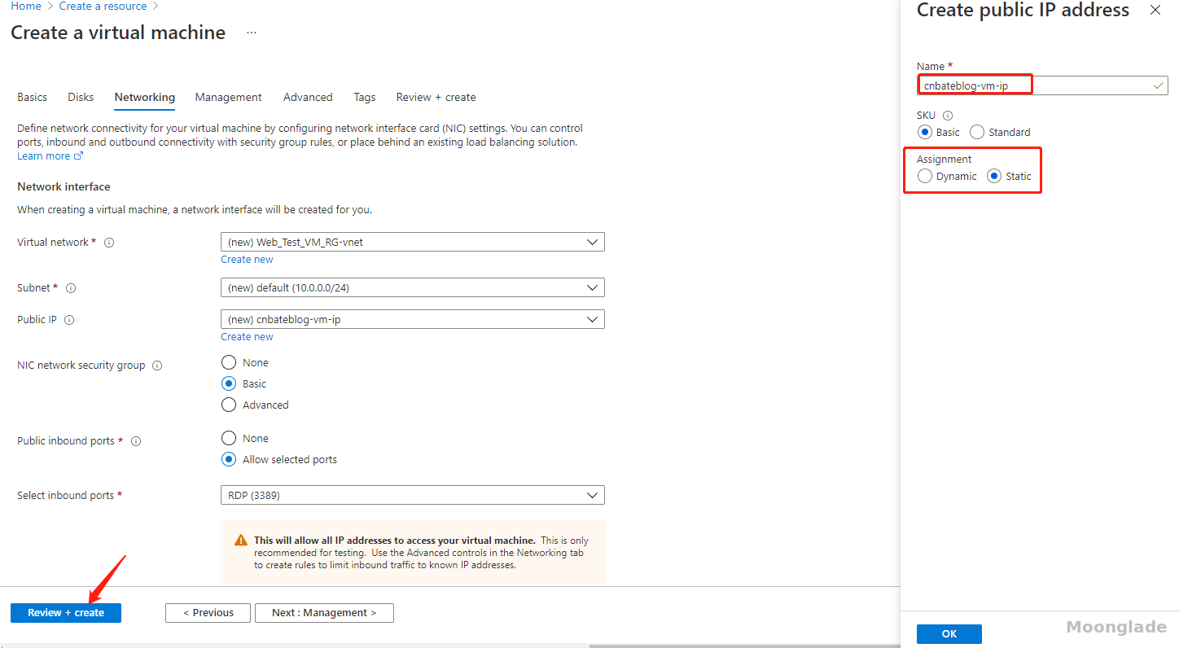Go to Home breadcrumb
Image resolution: width=1179 pixels, height=648 pixels.
[26, 7]
